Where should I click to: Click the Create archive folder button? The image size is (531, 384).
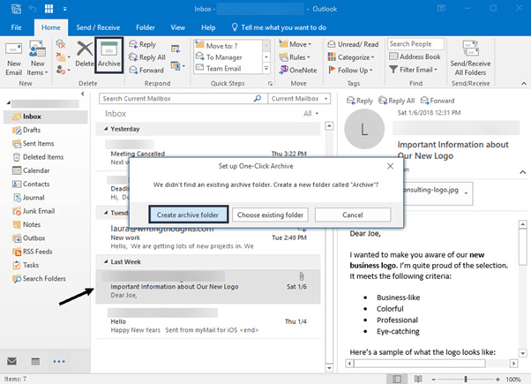(188, 215)
